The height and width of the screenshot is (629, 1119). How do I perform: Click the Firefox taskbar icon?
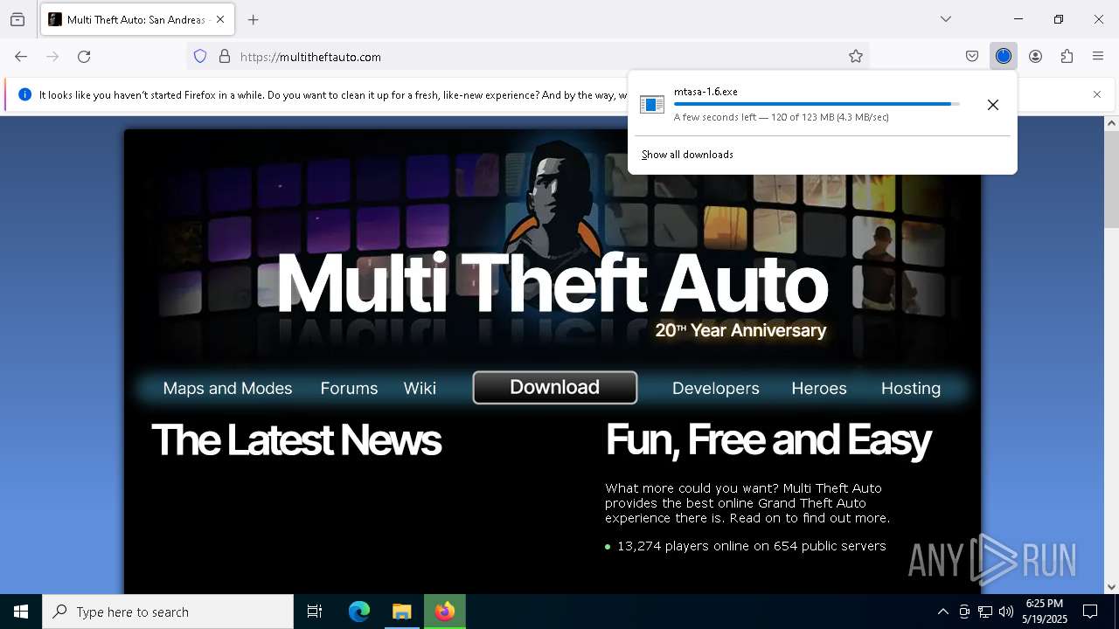click(x=445, y=612)
